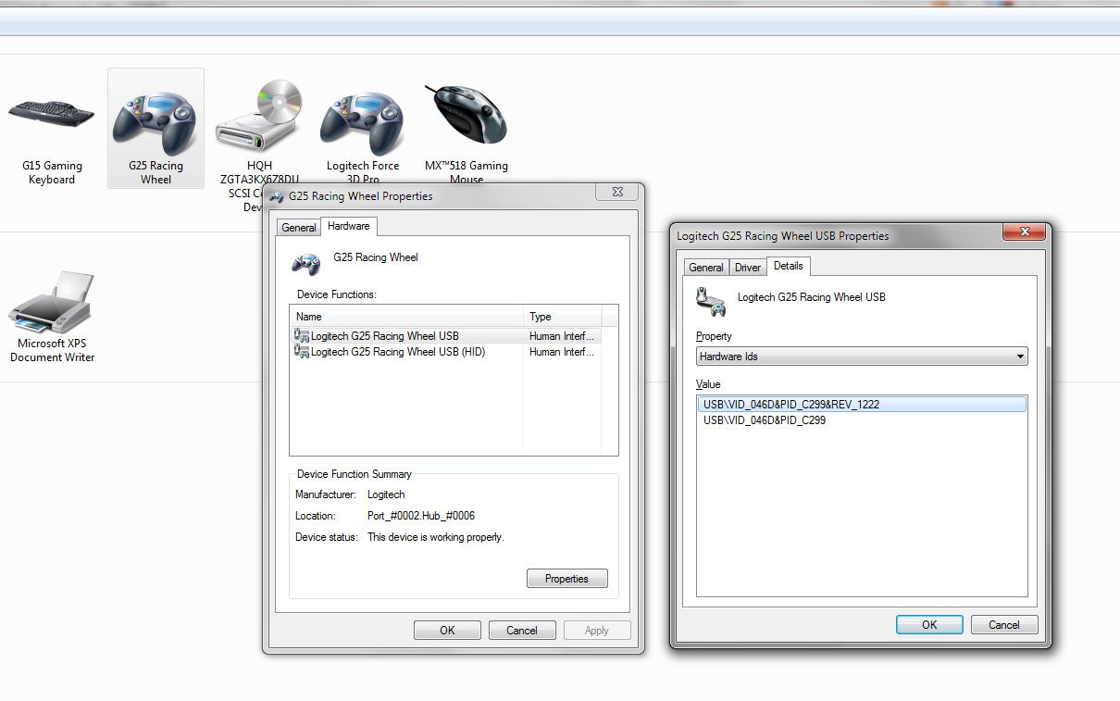Click the Name column header in Device Functions
The width and height of the screenshot is (1120, 701).
(407, 317)
